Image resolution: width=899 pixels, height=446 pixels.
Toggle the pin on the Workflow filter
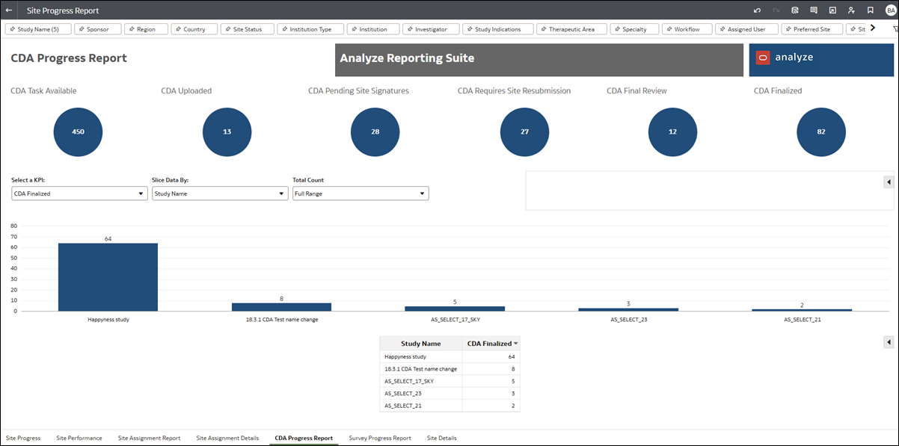[669, 29]
